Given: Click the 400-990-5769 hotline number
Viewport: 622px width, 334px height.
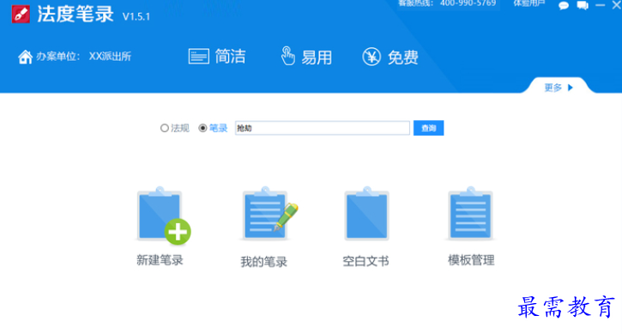Looking at the screenshot, I should click(x=468, y=3).
